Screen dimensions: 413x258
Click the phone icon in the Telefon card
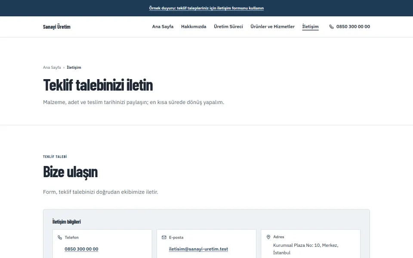click(x=60, y=237)
